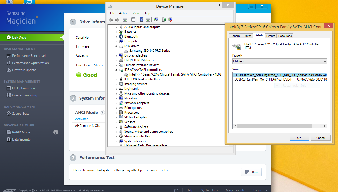Click Cancel in the properties dialog
This screenshot has height=192, width=338.
pyautogui.click(x=320, y=138)
